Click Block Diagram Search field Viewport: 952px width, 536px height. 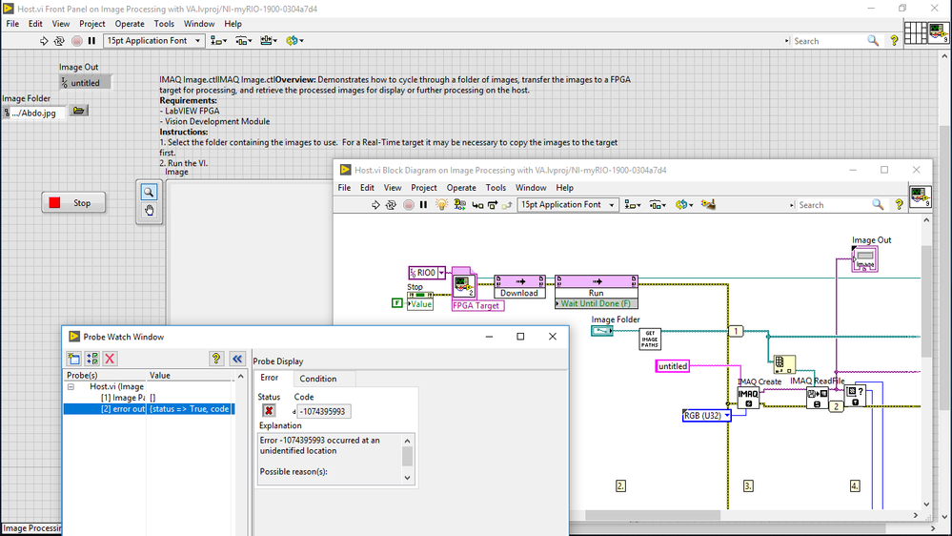click(x=833, y=205)
